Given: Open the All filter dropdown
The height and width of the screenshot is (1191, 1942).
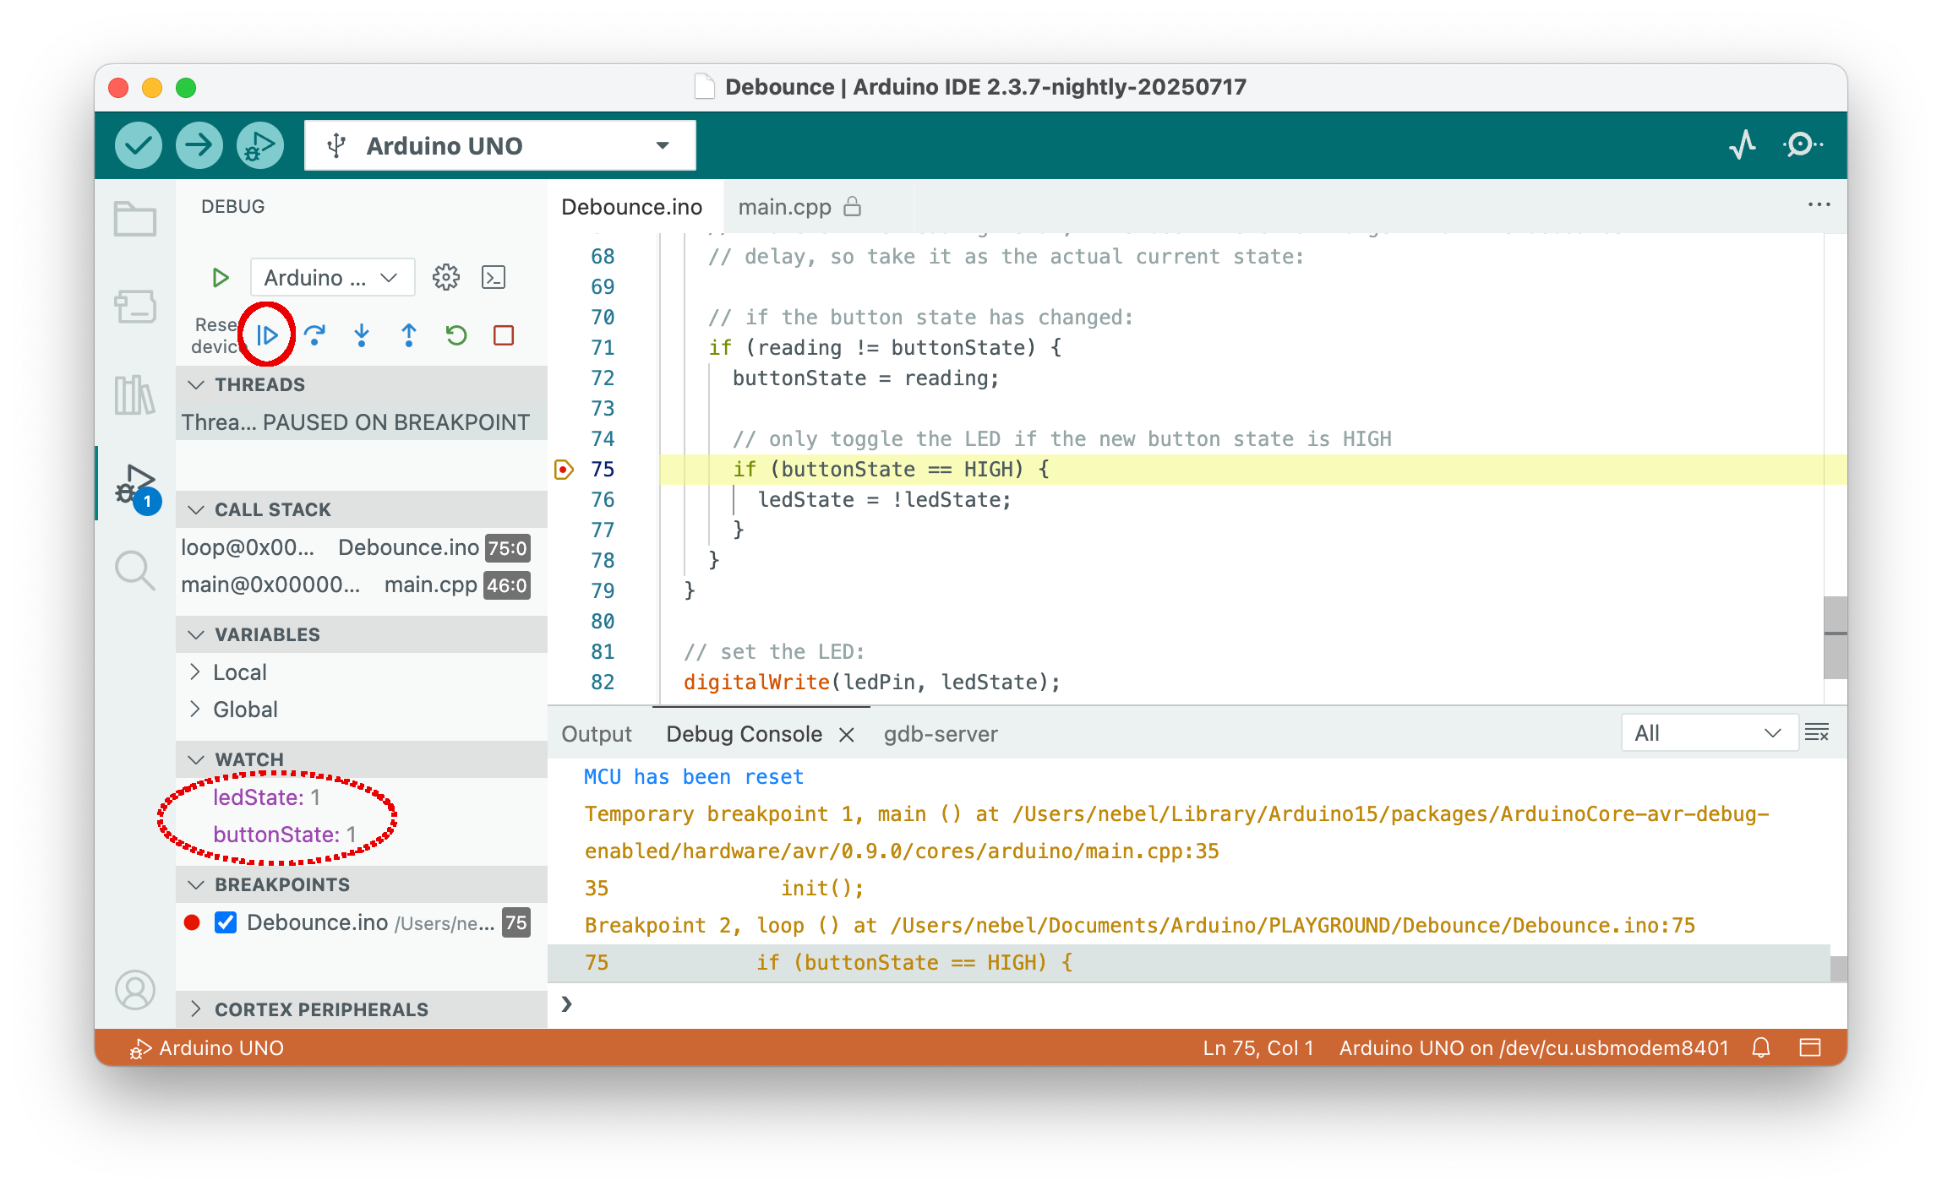Looking at the screenshot, I should 1708,733.
